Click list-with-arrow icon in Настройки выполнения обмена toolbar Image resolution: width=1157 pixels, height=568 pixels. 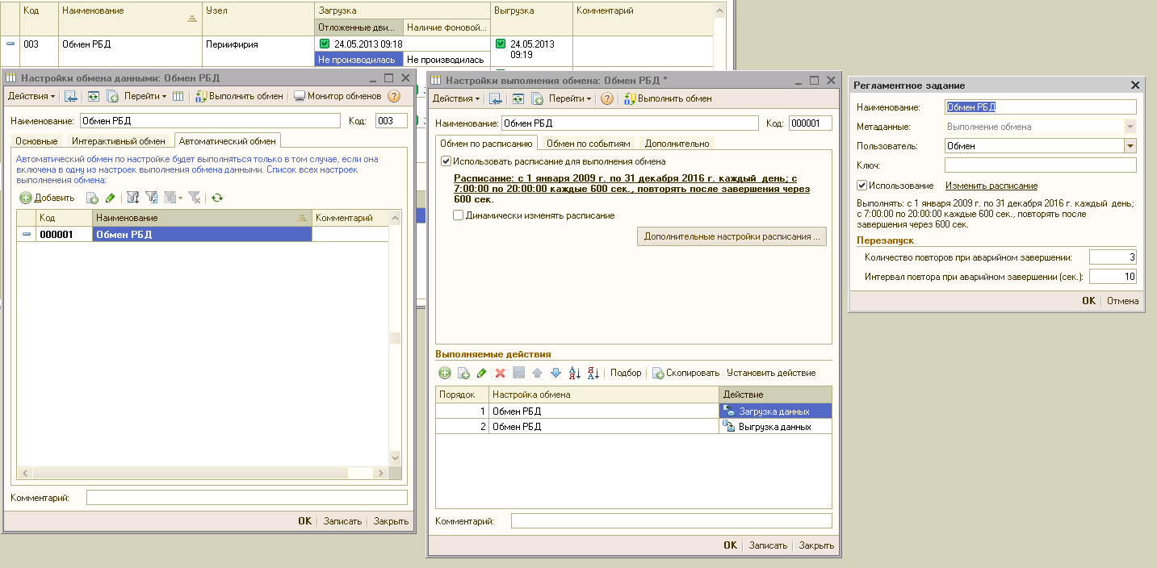(x=496, y=98)
